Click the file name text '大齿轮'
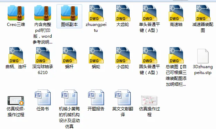This screenshot has width=216, height=129. click(x=123, y=25)
